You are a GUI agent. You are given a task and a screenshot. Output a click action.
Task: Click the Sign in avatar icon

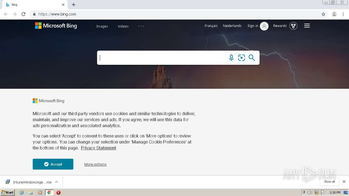[x=264, y=26]
